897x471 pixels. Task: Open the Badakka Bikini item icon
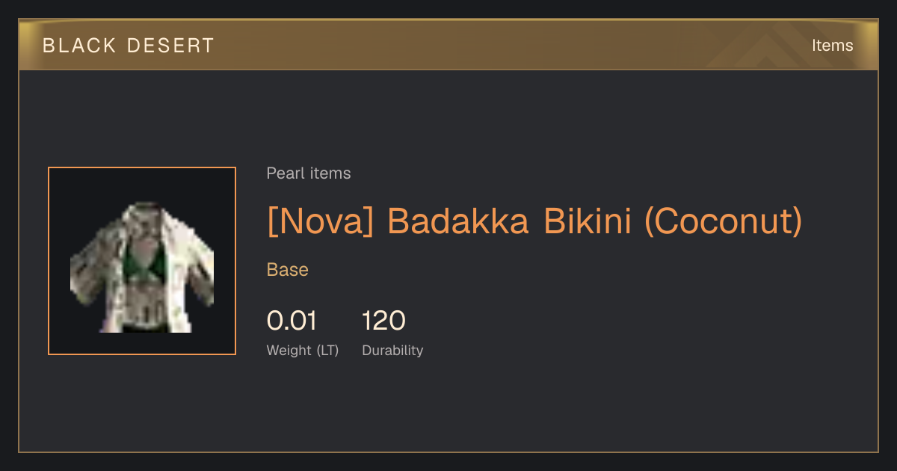(142, 261)
